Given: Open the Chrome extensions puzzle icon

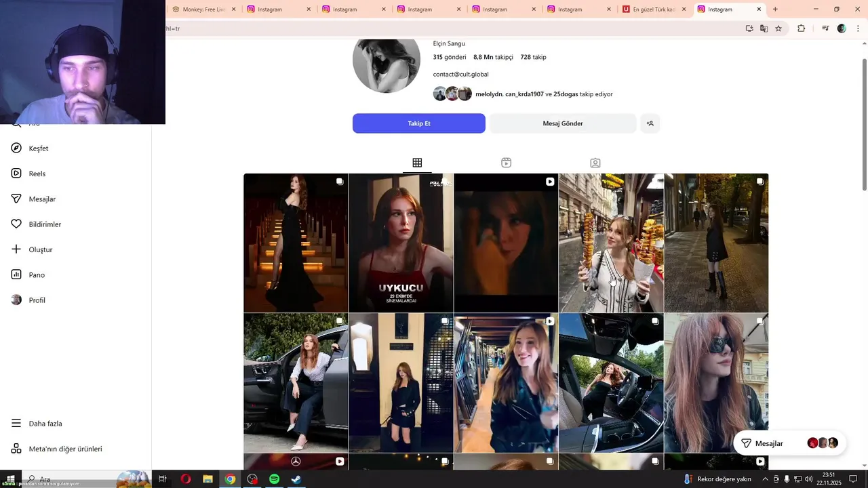Looking at the screenshot, I should (x=801, y=28).
